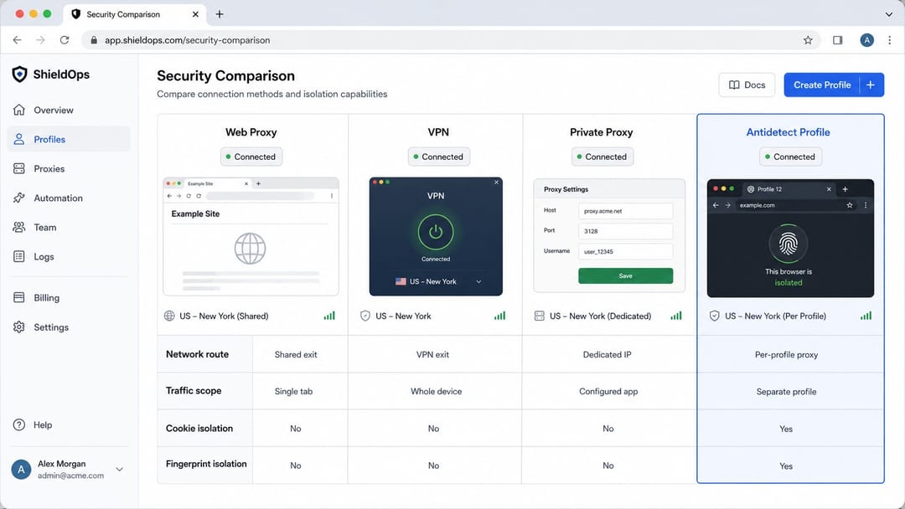Click the VPN power button
Image resolution: width=905 pixels, height=509 pixels.
point(436,232)
